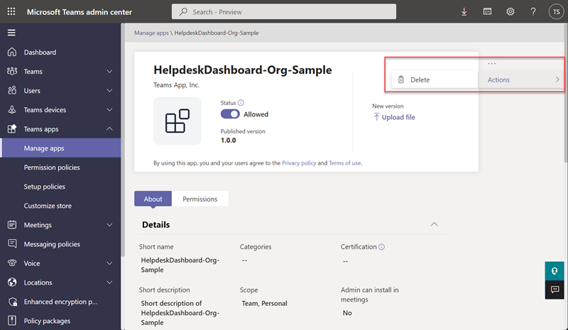Click the Teams sidebar icon
Screen dimensions: 568x330
pyautogui.click(x=12, y=71)
